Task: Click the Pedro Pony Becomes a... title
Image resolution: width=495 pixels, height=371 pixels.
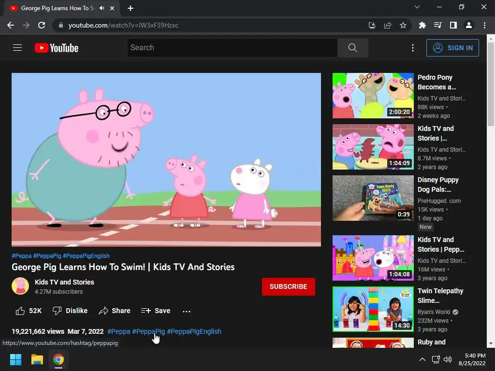Action: click(437, 82)
